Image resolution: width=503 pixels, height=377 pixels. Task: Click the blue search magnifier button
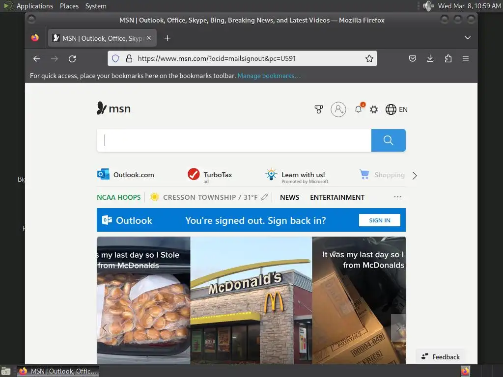(389, 140)
